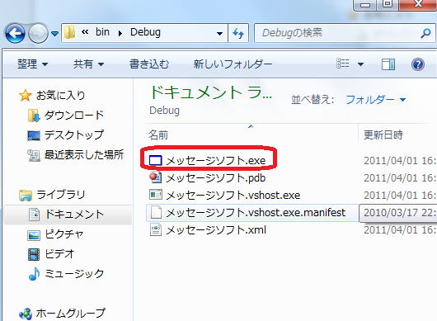Select ホームグループ in navigation pane
The image size is (437, 321).
[71, 314]
